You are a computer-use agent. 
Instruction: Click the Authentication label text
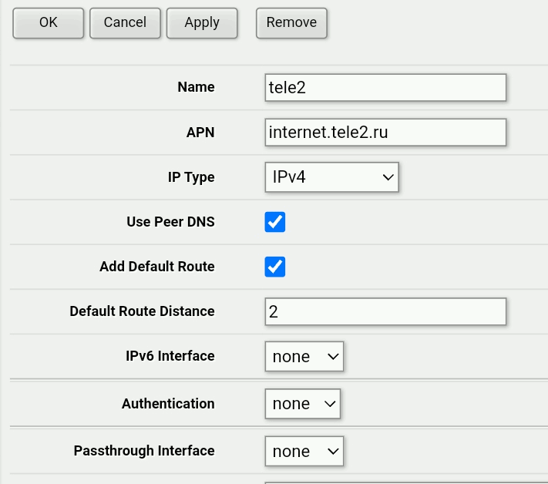[x=168, y=404]
